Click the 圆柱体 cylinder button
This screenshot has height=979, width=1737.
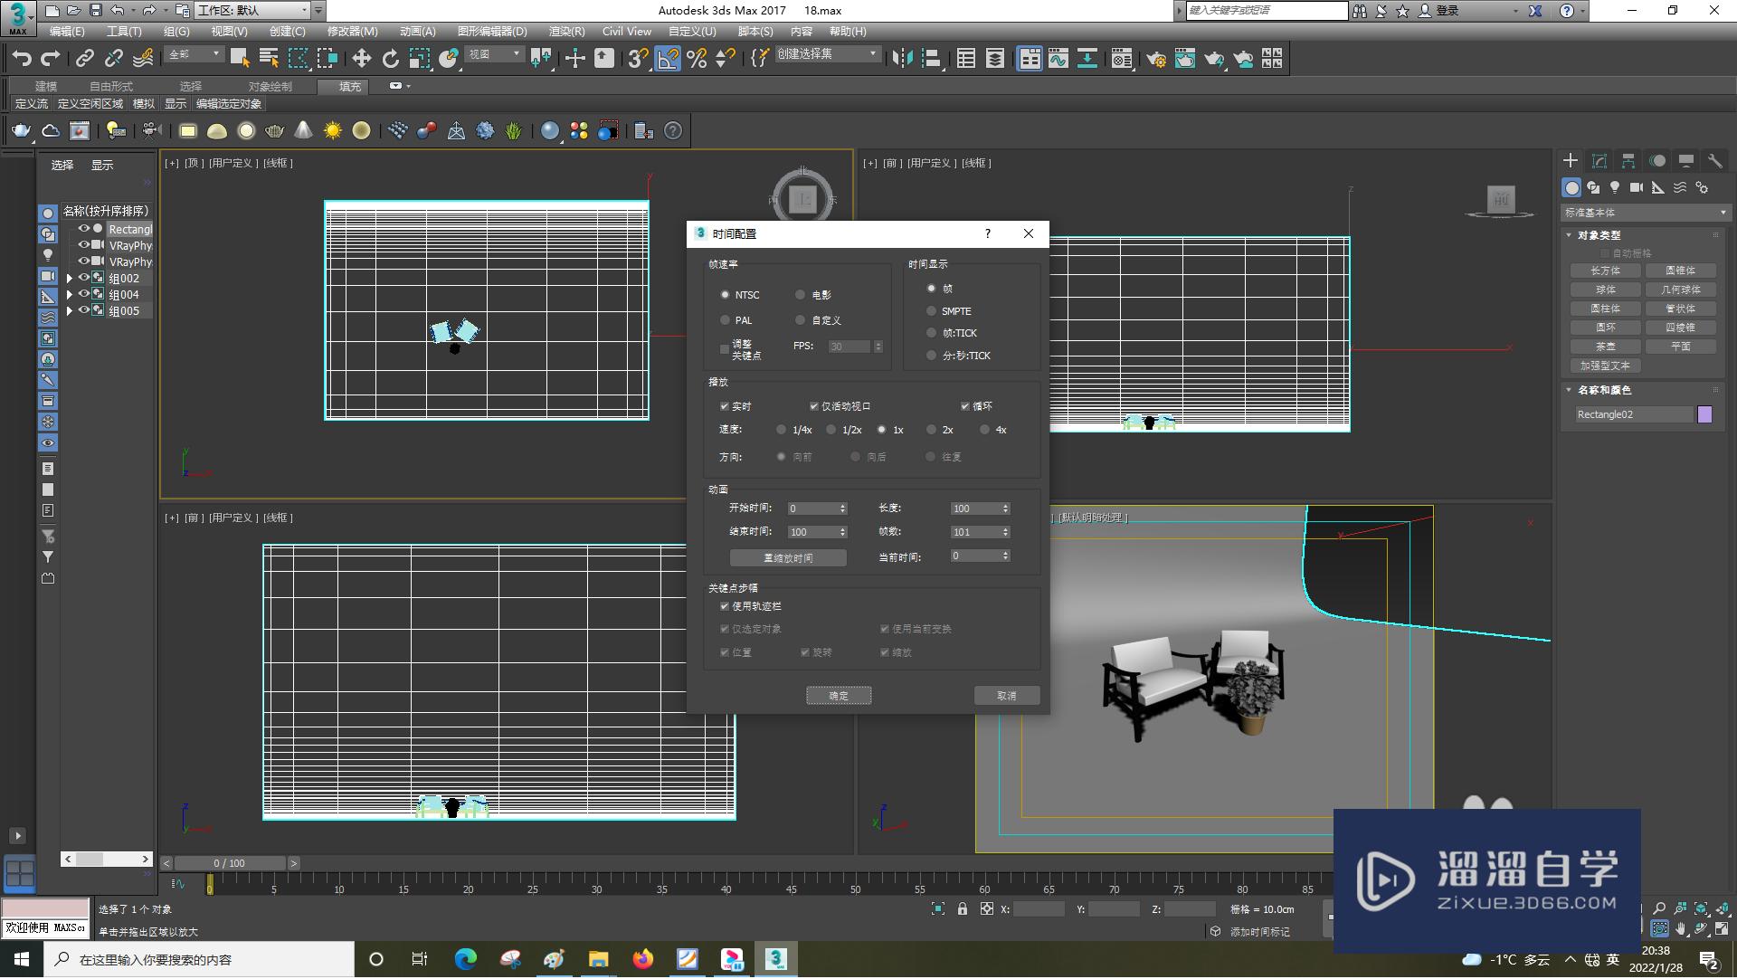pyautogui.click(x=1606, y=309)
